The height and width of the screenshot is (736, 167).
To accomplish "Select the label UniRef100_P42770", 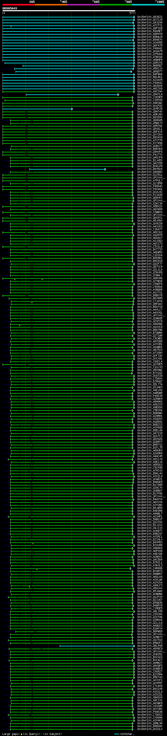I will point(150,155).
